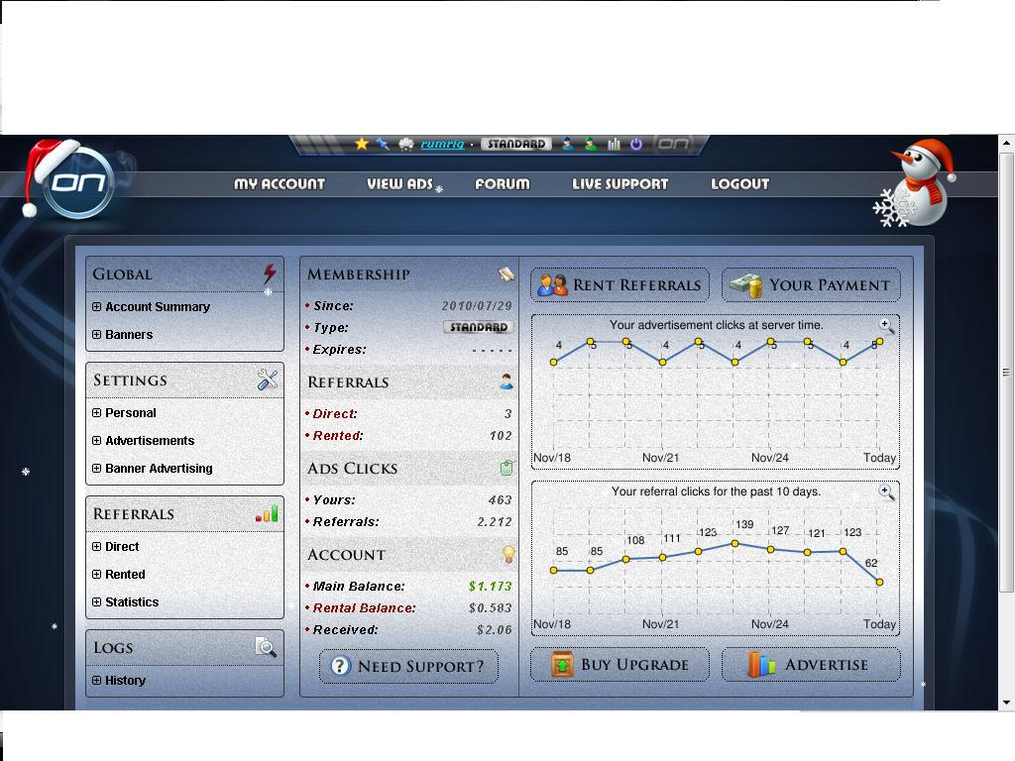Click the bar chart icon in top bar
Viewport: 1015px width, 761px height.
[x=614, y=144]
